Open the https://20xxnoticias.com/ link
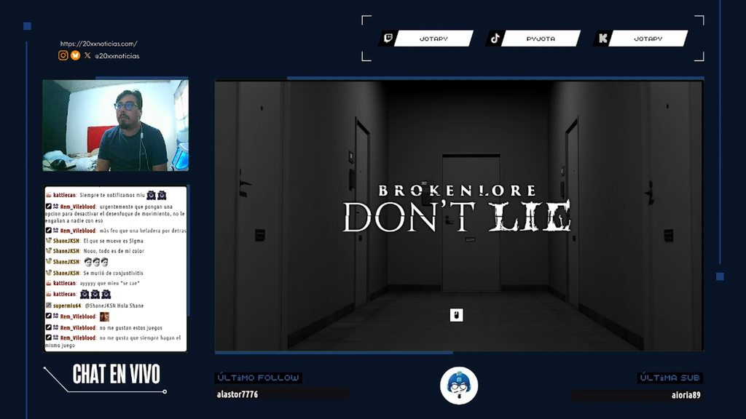746x419 pixels. coord(98,44)
